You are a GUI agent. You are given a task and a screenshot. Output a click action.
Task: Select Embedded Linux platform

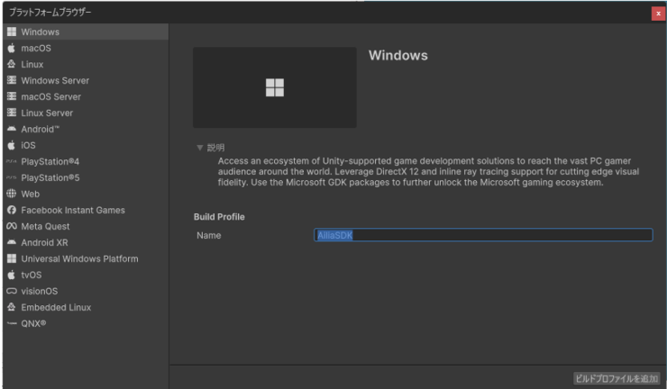[x=56, y=308]
